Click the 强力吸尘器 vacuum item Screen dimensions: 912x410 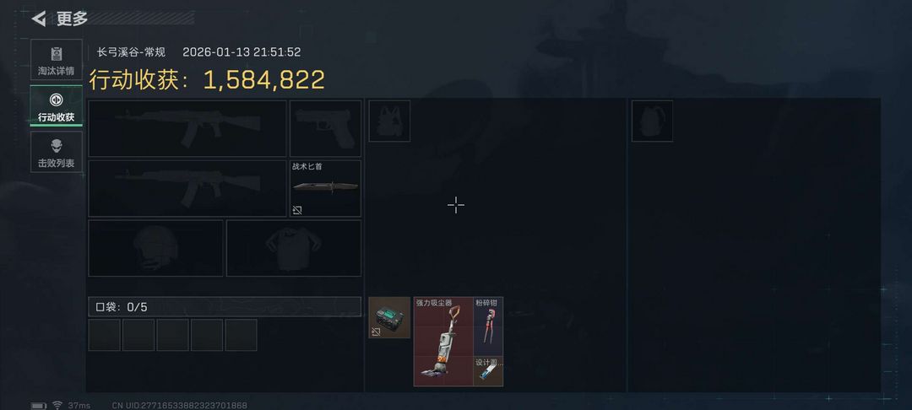tap(443, 342)
